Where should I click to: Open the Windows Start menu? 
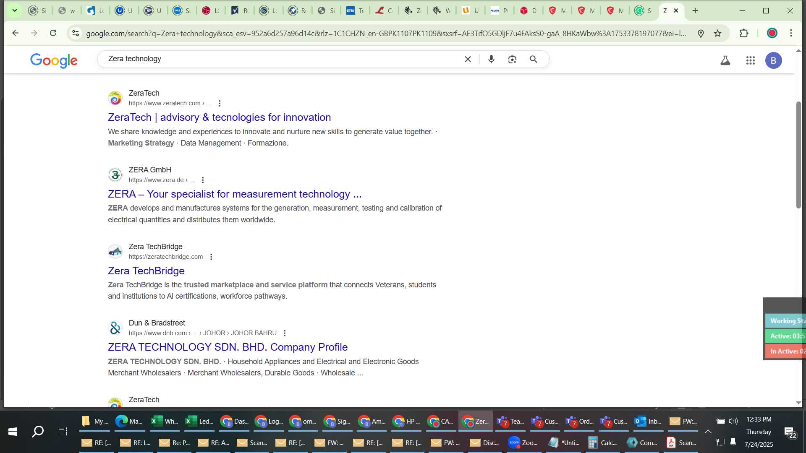13,432
